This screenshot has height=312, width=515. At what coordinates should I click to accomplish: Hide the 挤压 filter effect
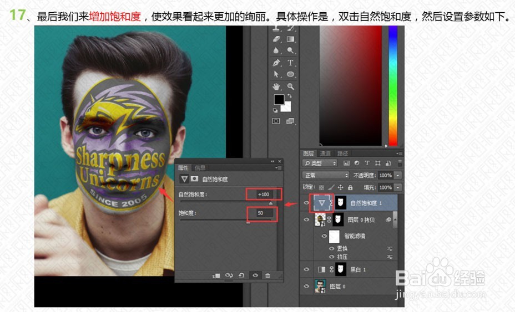point(331,257)
